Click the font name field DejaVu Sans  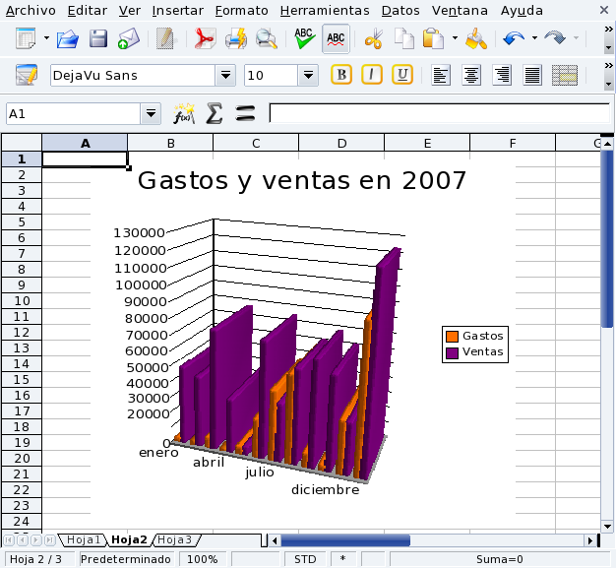(x=133, y=75)
